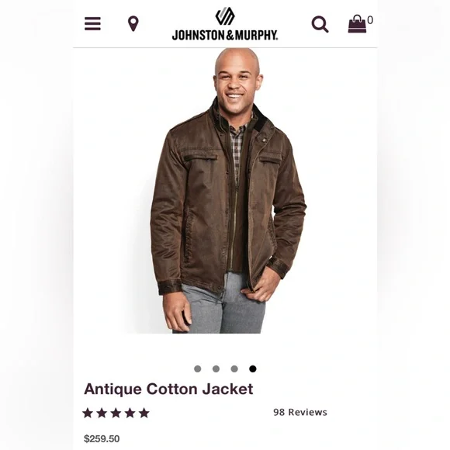Click the fifth rating star
This screenshot has width=450, height=450.
tap(144, 413)
